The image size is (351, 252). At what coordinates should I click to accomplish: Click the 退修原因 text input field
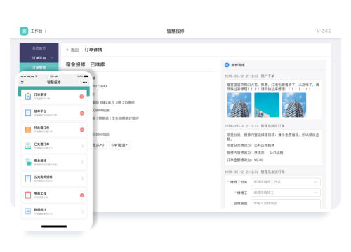[x=286, y=204]
